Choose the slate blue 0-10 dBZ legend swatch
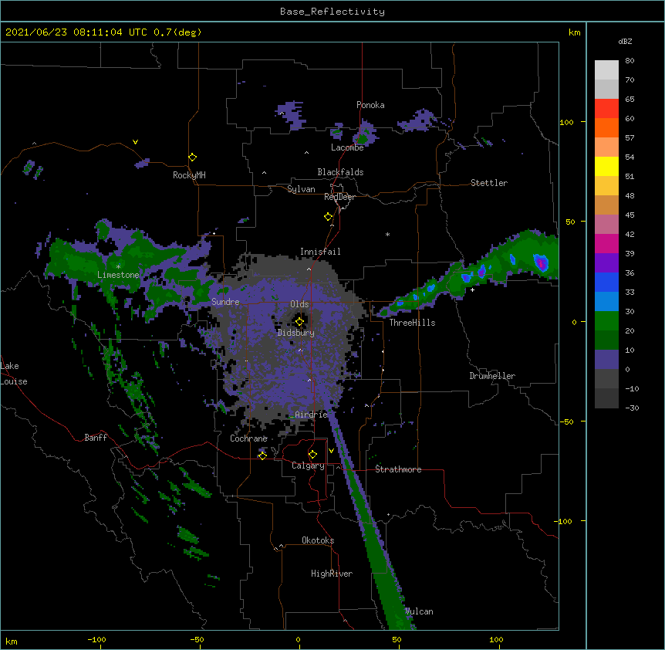665x650 pixels. coord(606,360)
